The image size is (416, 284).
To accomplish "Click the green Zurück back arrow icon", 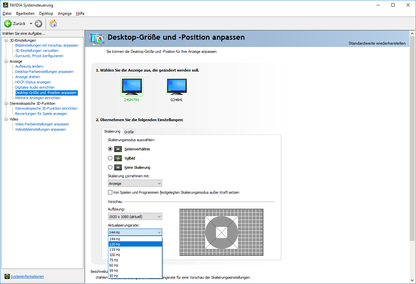I will point(8,24).
